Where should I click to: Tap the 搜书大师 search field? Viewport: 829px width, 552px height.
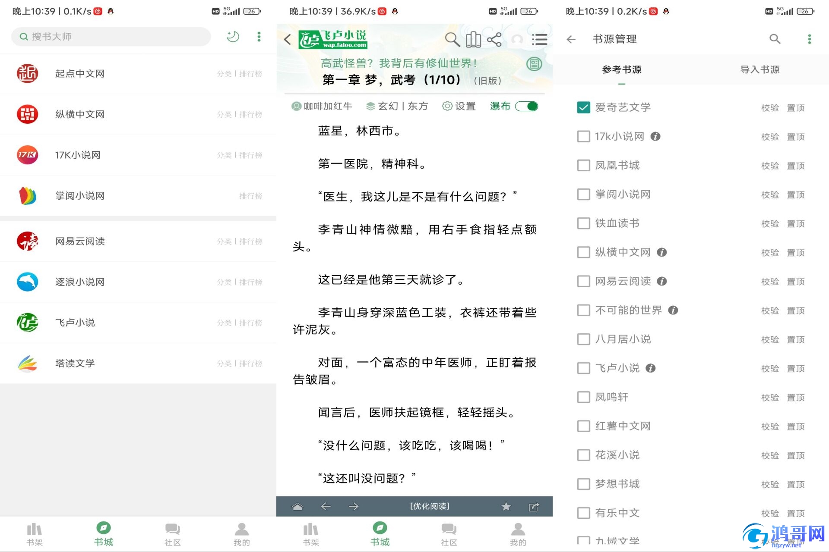pyautogui.click(x=111, y=37)
